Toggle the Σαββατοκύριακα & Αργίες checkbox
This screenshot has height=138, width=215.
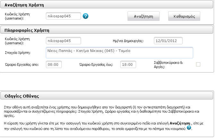pyautogui.click(x=198, y=64)
